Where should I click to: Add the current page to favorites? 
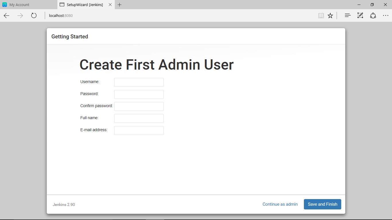[330, 15]
